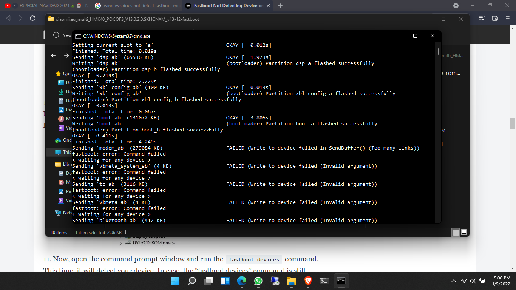Click cmd.exe vertical scrollbar thumb
Image resolution: width=516 pixels, height=290 pixels.
pyautogui.click(x=438, y=51)
